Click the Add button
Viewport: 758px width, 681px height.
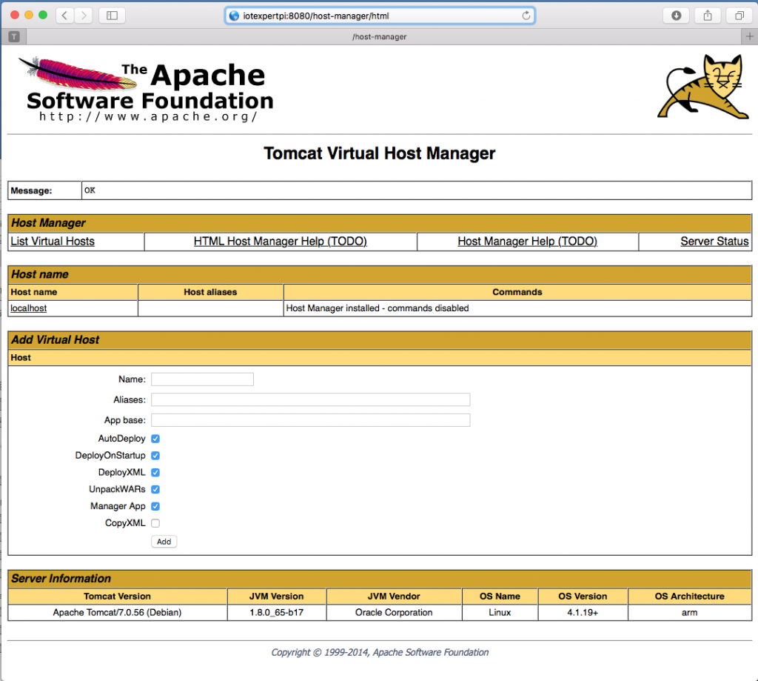click(164, 542)
